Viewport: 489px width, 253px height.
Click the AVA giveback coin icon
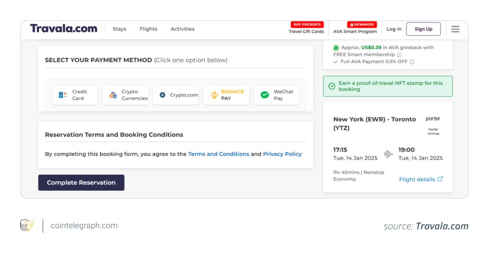tap(336, 48)
